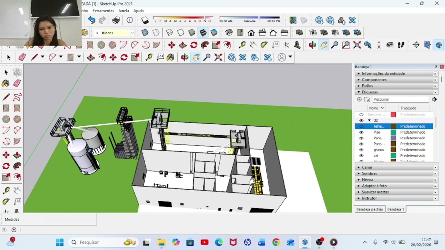Toggle visibility of Piso tag
This screenshot has height=250, width=445.
pyautogui.click(x=361, y=132)
